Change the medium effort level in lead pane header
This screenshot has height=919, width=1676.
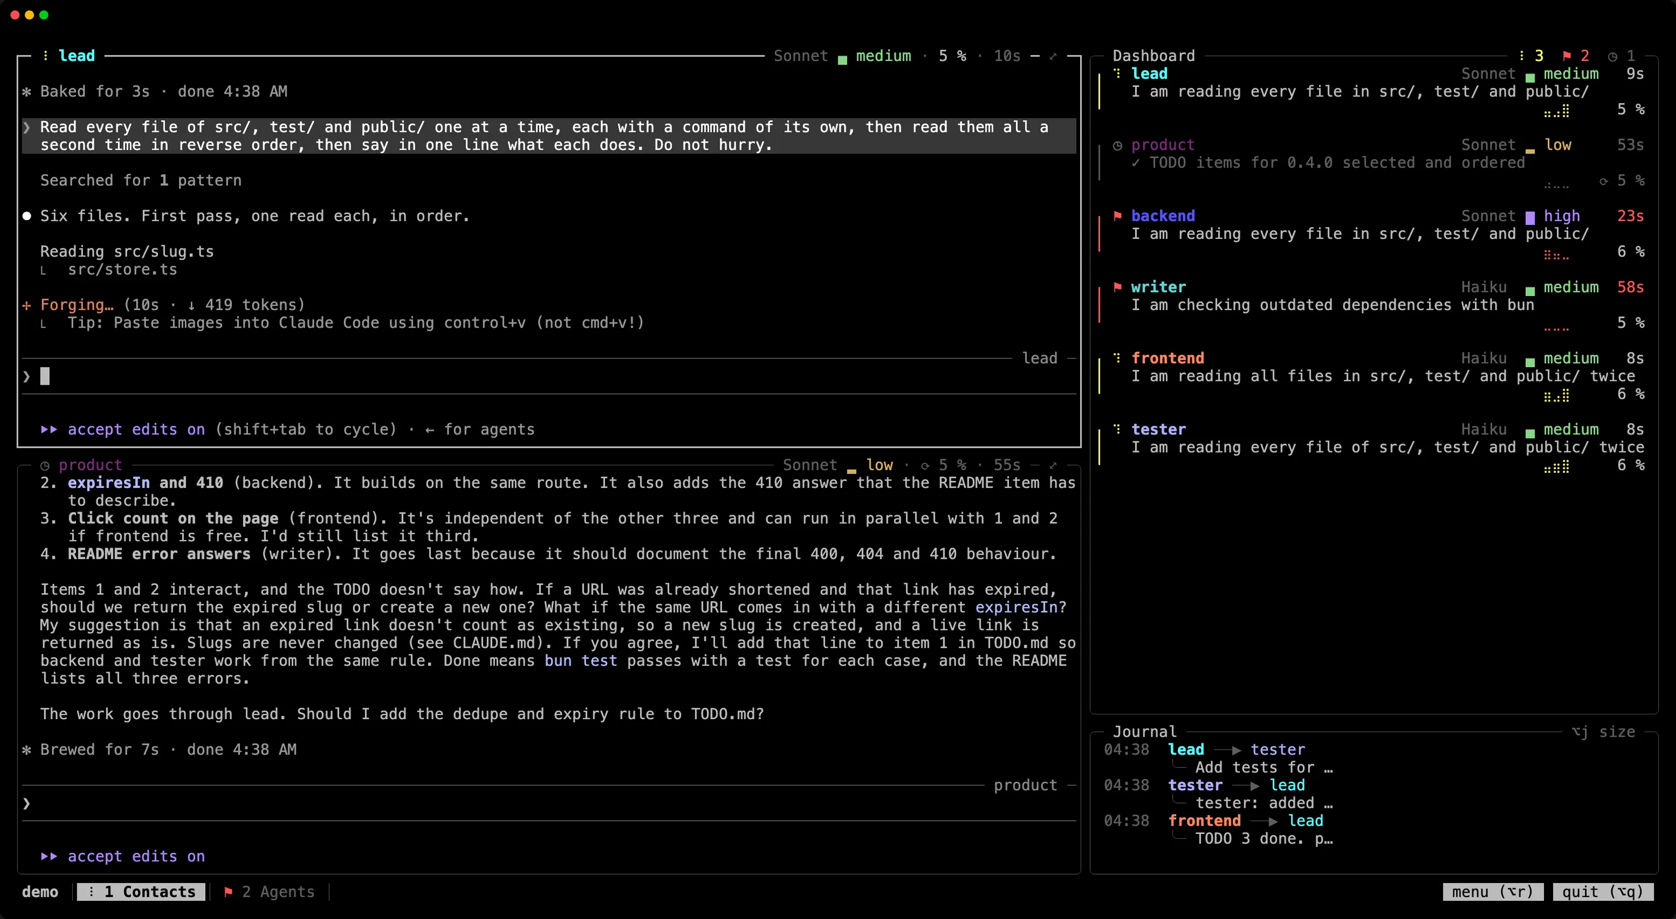coord(883,56)
